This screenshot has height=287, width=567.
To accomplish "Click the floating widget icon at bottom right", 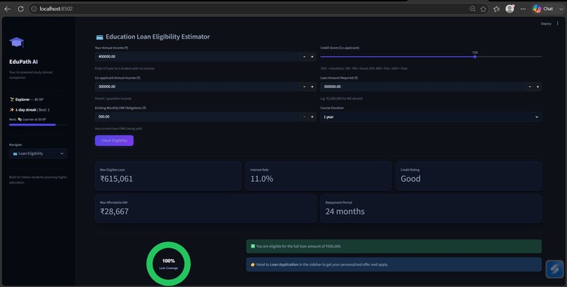I will tap(555, 269).
